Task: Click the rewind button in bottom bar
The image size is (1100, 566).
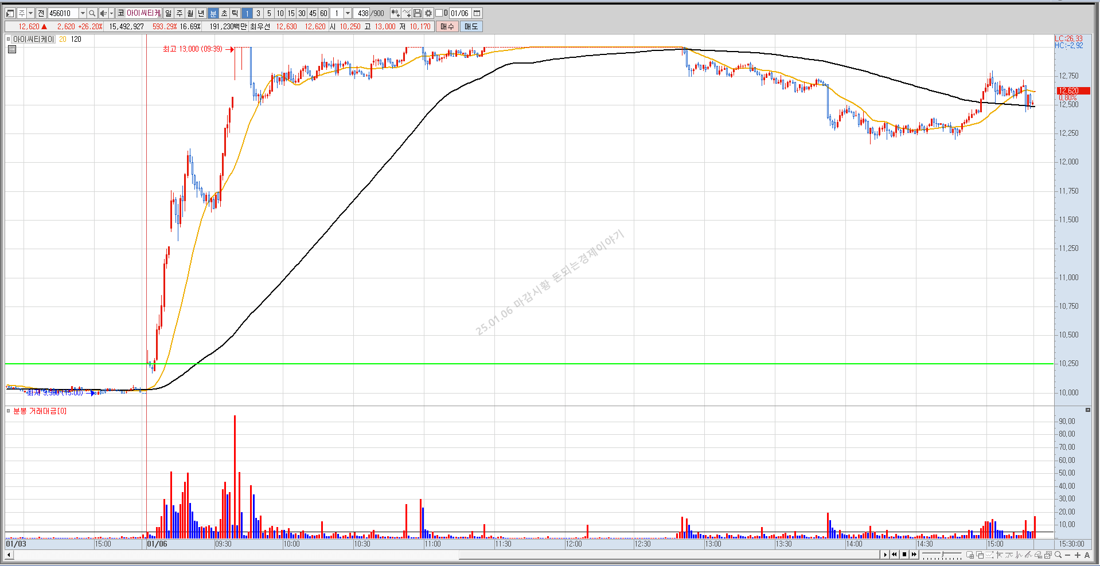Action: coord(894,555)
